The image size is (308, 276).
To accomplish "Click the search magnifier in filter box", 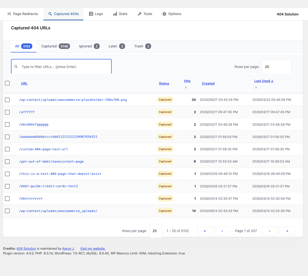I will [16, 67].
